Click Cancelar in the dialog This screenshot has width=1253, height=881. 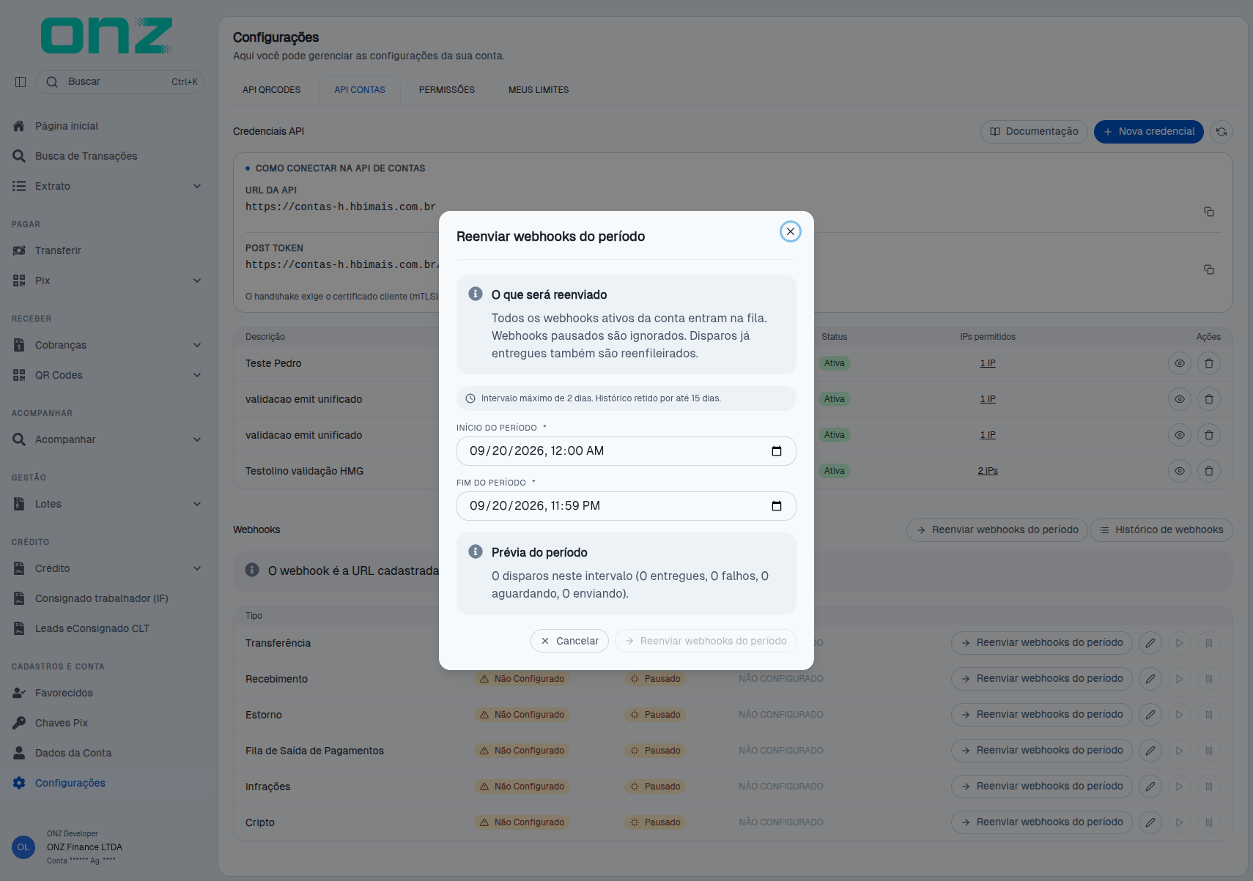569,641
